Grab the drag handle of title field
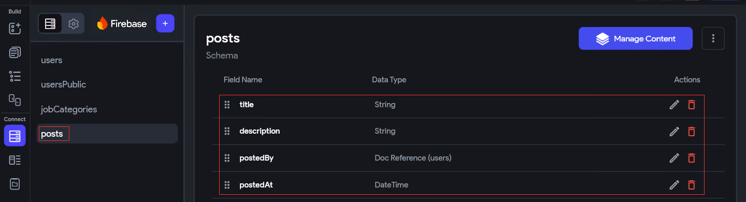746x202 pixels. [x=227, y=105]
